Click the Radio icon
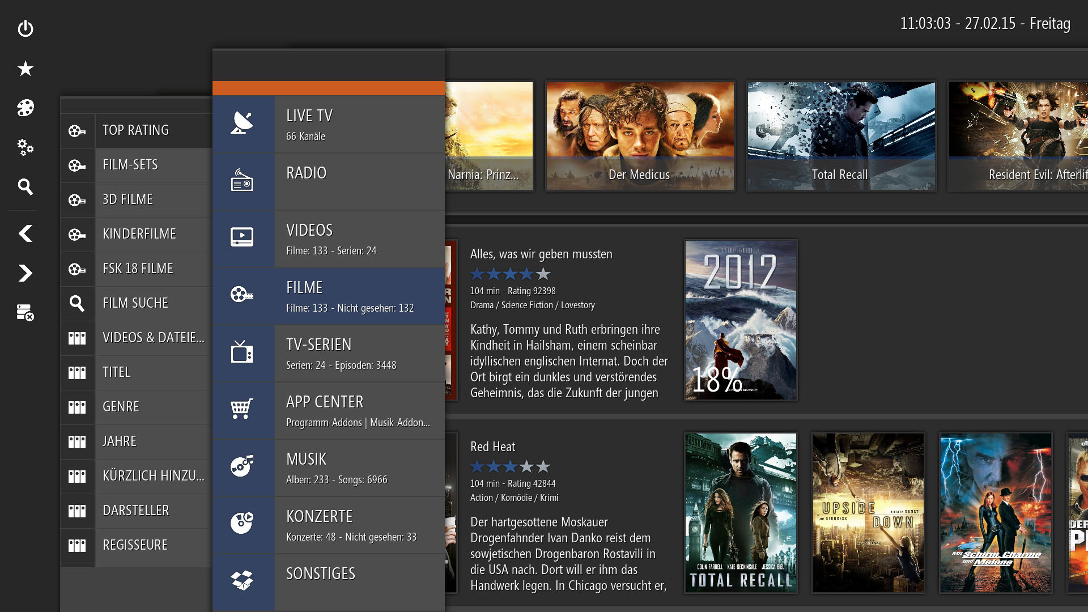Viewport: 1088px width, 612px height. pyautogui.click(x=242, y=180)
